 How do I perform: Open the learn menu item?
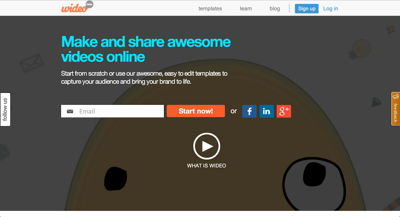point(246,8)
